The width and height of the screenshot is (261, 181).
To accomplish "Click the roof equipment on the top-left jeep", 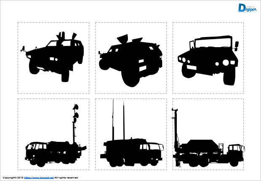I will [x=67, y=37].
